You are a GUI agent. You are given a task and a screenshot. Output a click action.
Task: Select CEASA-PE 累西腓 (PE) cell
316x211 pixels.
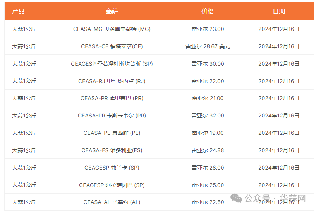click(112, 133)
